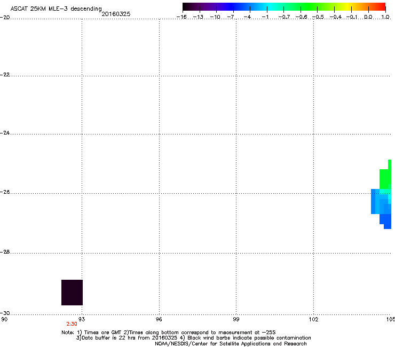The image size is (395, 347).
Task: Click the -0.5 color bar tick label
Action: pos(318,17)
